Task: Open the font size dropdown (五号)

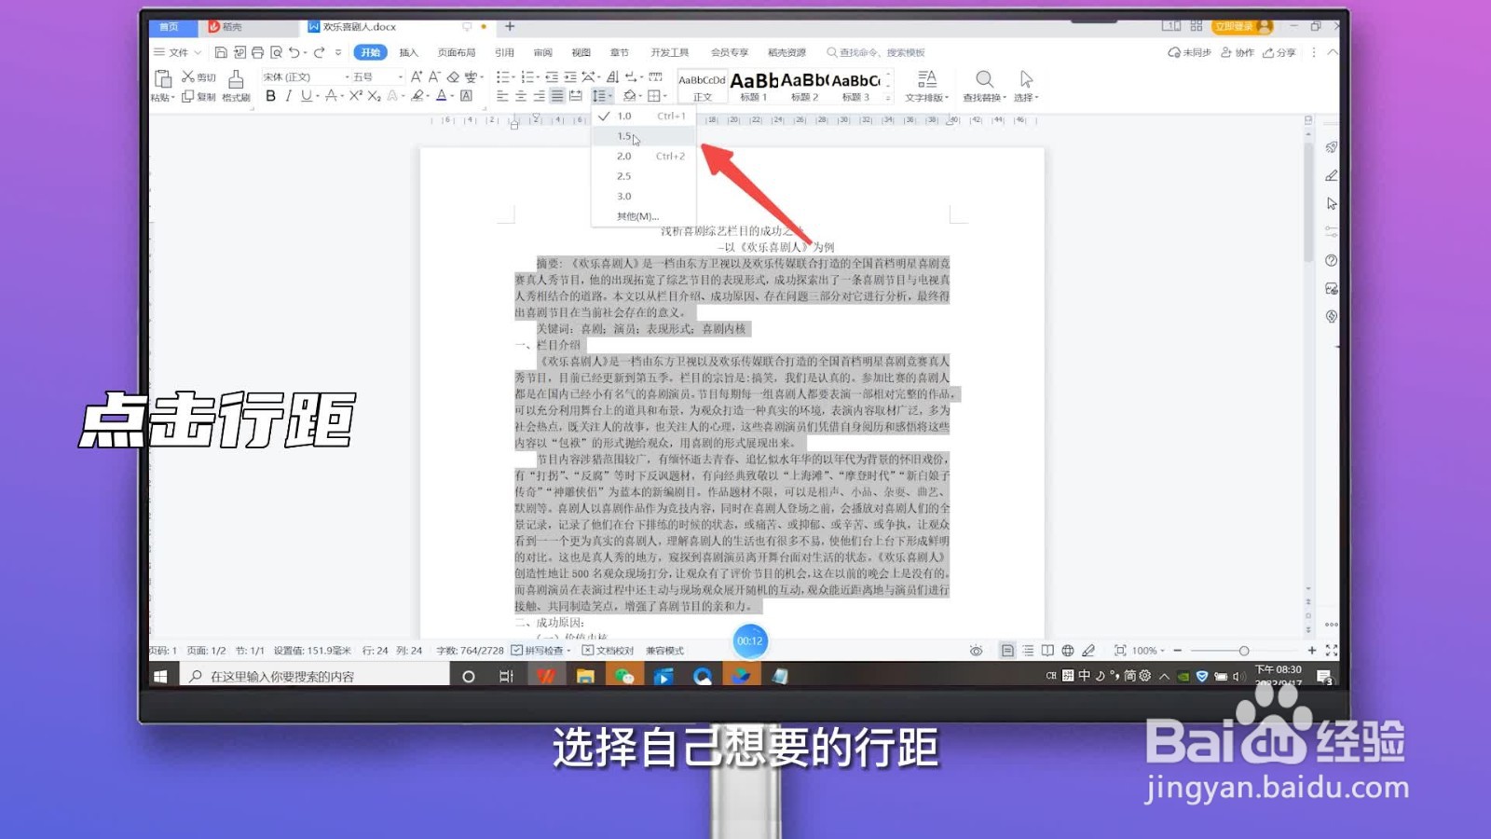Action: point(401,76)
